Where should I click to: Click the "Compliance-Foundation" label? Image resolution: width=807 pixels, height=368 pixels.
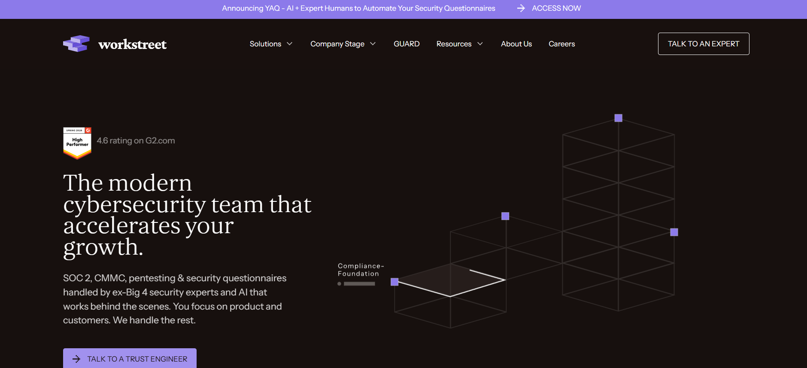(x=361, y=270)
